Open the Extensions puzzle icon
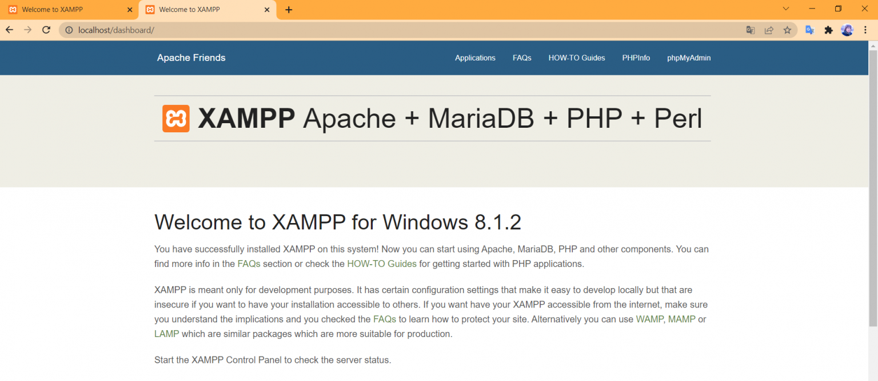 (828, 30)
